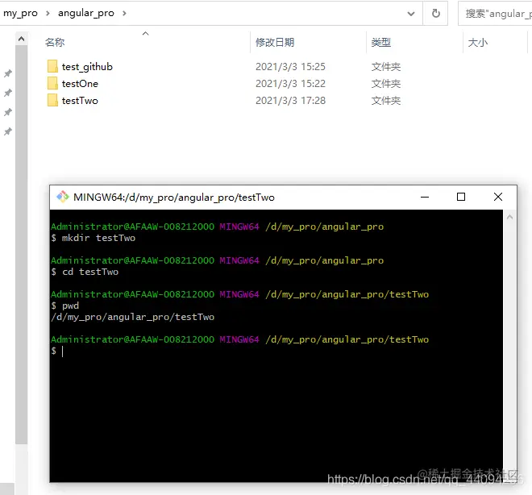Select angular_pro in the breadcrumb path
The height and width of the screenshot is (495, 532).
86,13
